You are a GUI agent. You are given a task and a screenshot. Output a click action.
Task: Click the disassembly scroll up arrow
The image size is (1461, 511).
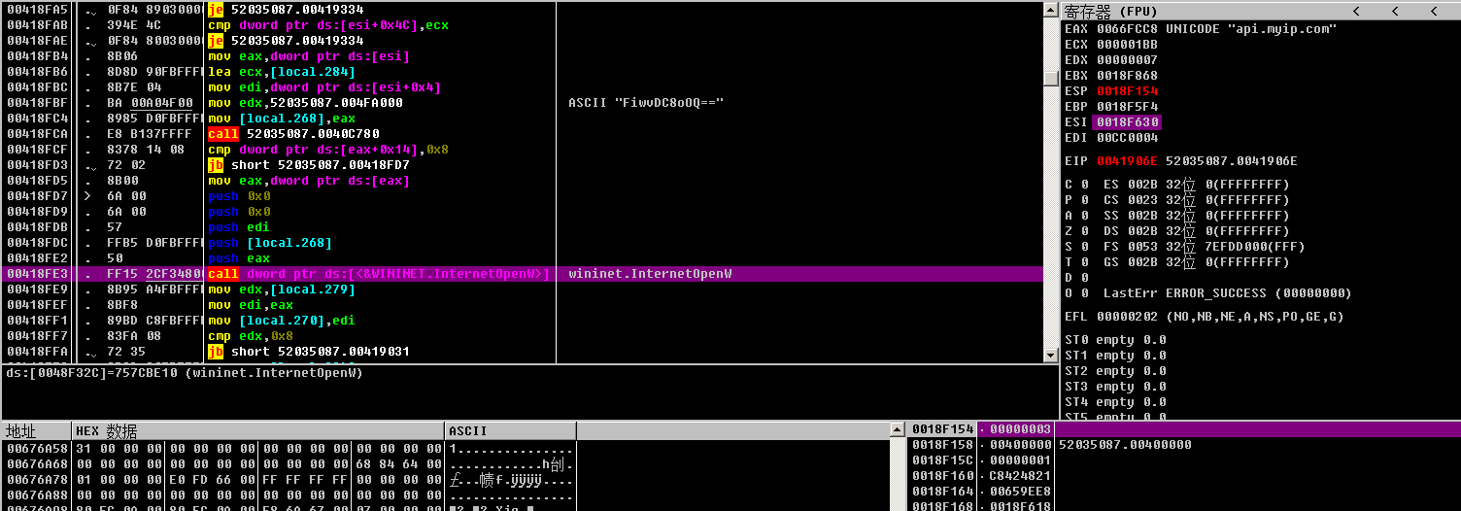1050,9
